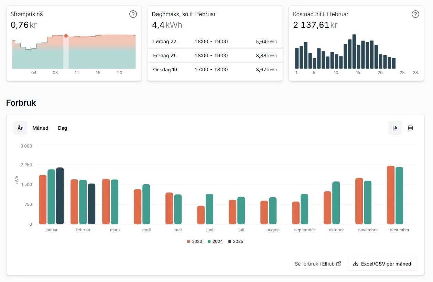Click the januar axis label

[52, 230]
